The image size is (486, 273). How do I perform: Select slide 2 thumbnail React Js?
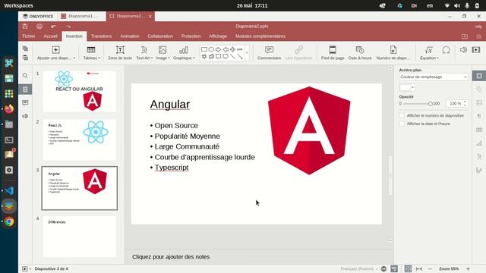pos(79,140)
